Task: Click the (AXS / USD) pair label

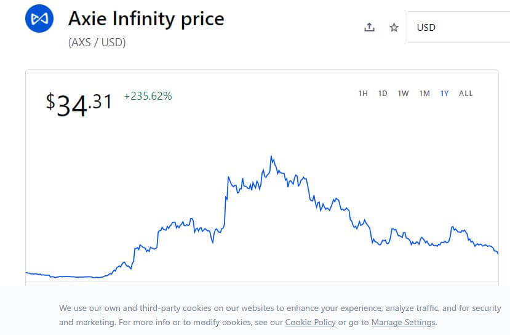Action: (97, 42)
